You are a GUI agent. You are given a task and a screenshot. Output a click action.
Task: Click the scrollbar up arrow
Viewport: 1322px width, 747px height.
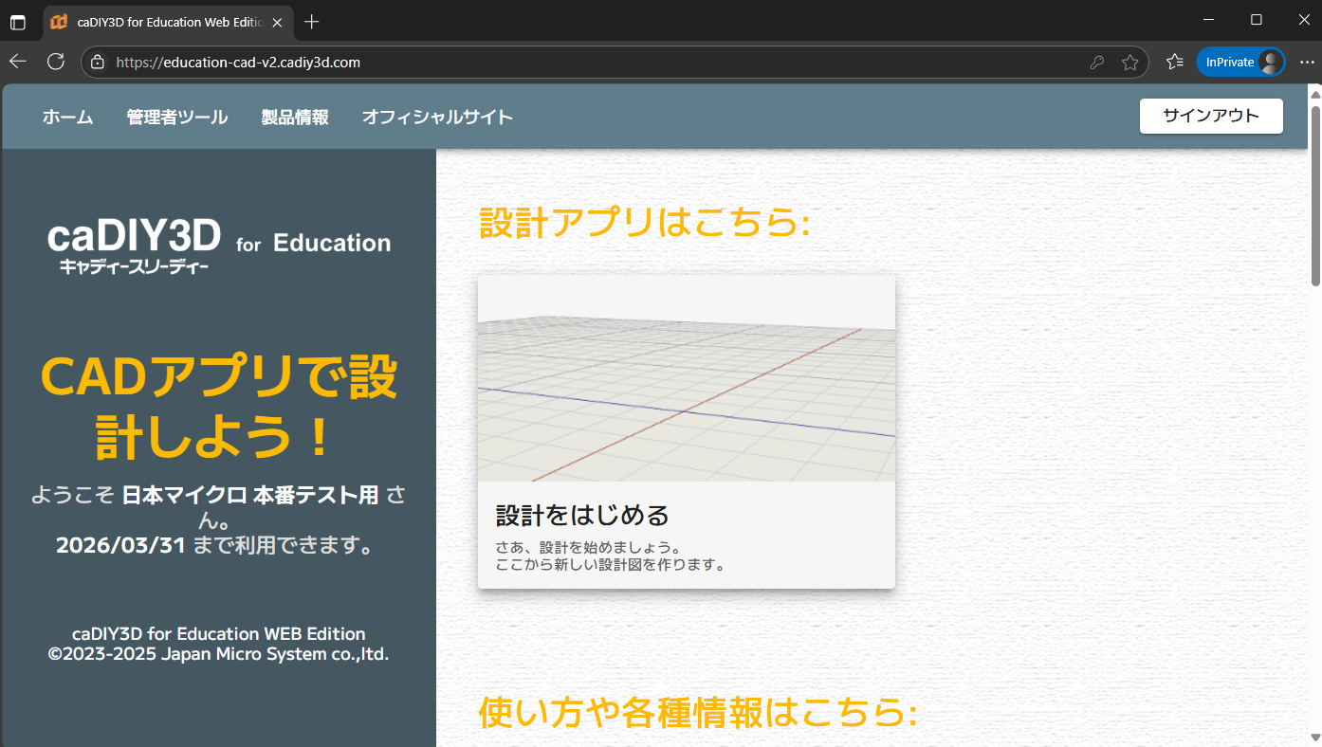tap(1315, 93)
